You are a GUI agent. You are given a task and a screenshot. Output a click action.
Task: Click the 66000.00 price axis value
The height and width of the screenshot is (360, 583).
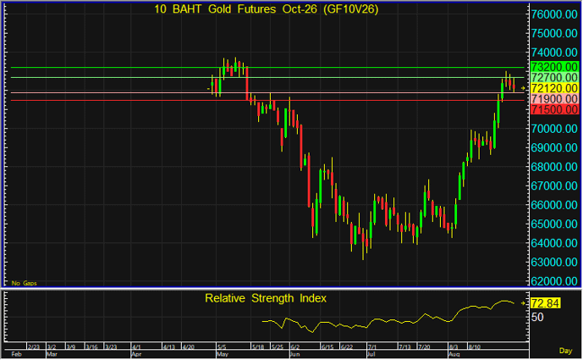pyautogui.click(x=555, y=205)
